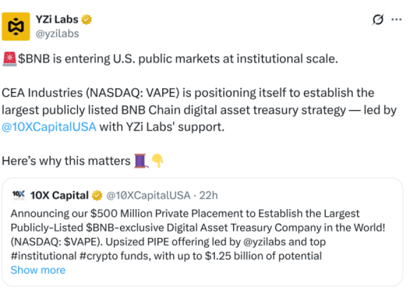Click the 22h timestamp on quoted post

coord(208,195)
